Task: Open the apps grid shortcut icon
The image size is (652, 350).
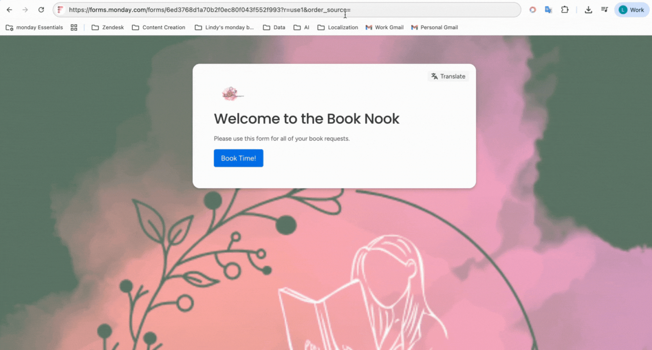Action: 74,27
